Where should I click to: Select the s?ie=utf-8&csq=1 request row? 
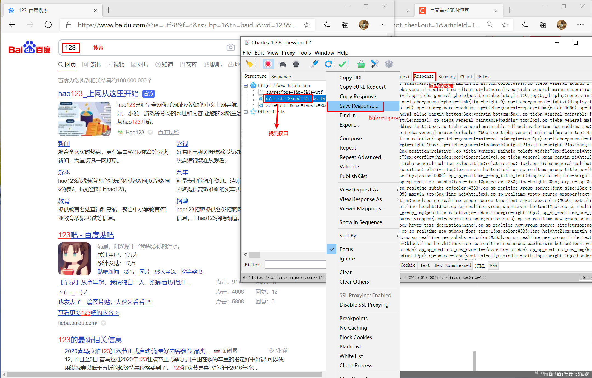pos(295,105)
